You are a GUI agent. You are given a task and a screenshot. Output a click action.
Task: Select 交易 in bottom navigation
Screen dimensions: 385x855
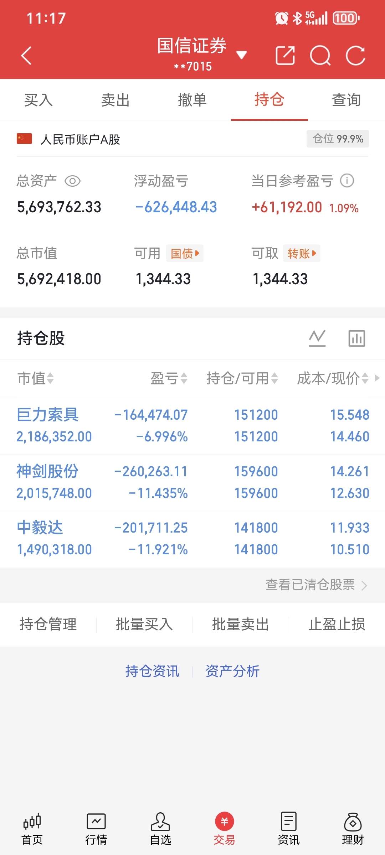(224, 829)
